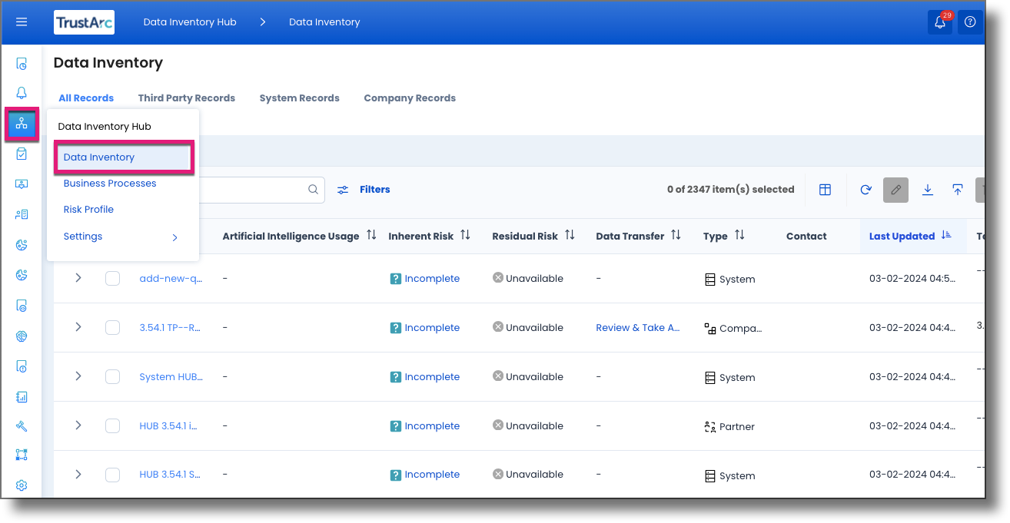Expand the HUB 3.54.1 S row chevron

tap(78, 474)
